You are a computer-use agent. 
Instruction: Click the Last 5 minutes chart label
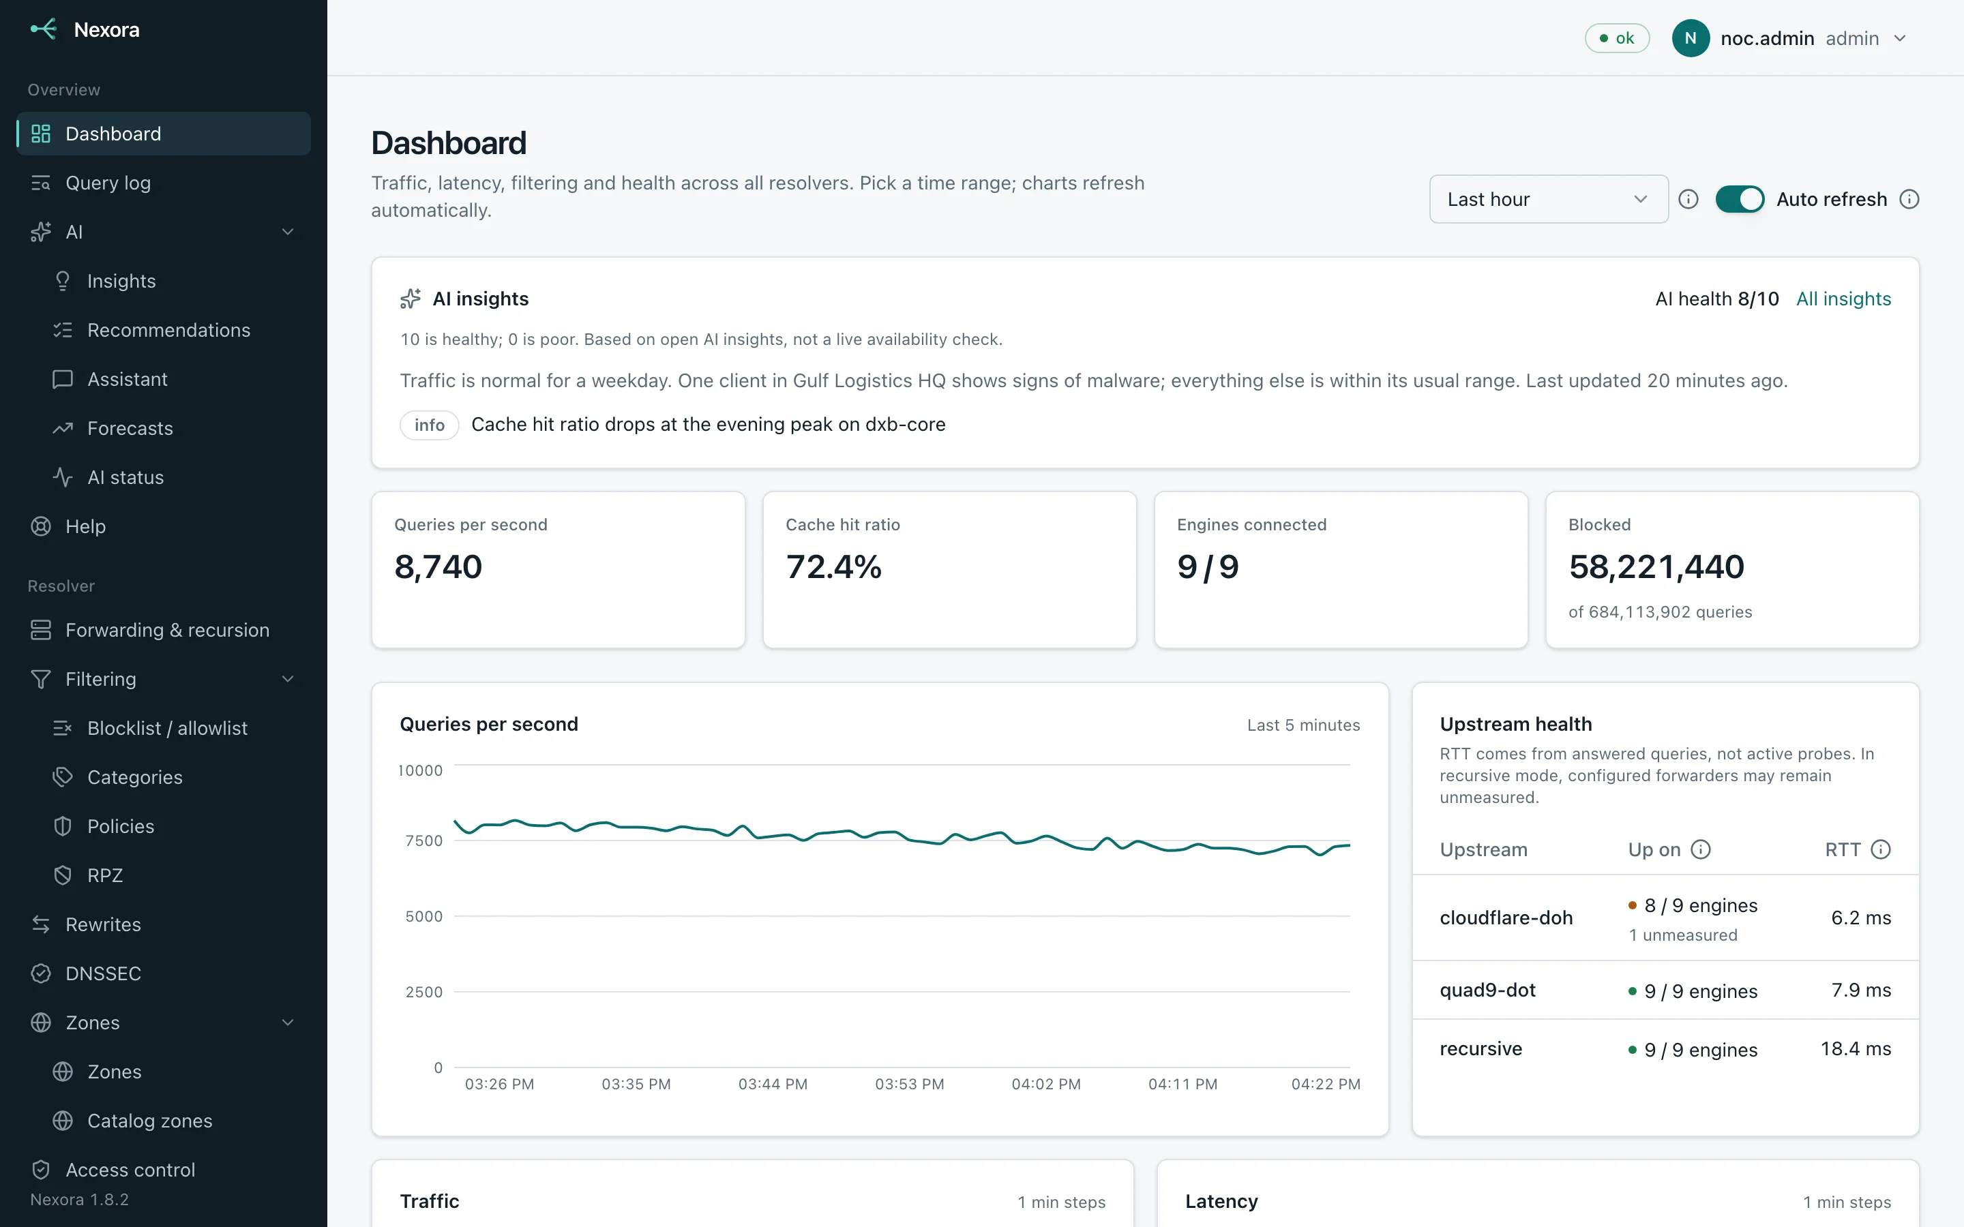1303,725
